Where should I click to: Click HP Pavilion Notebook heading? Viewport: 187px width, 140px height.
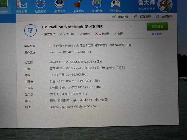[72, 27]
